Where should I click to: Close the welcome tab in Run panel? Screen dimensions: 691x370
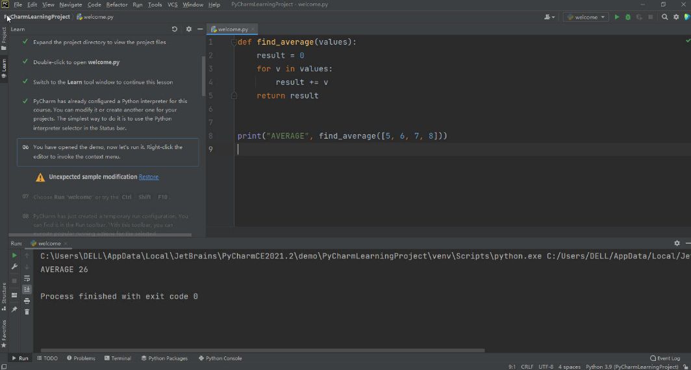(66, 243)
